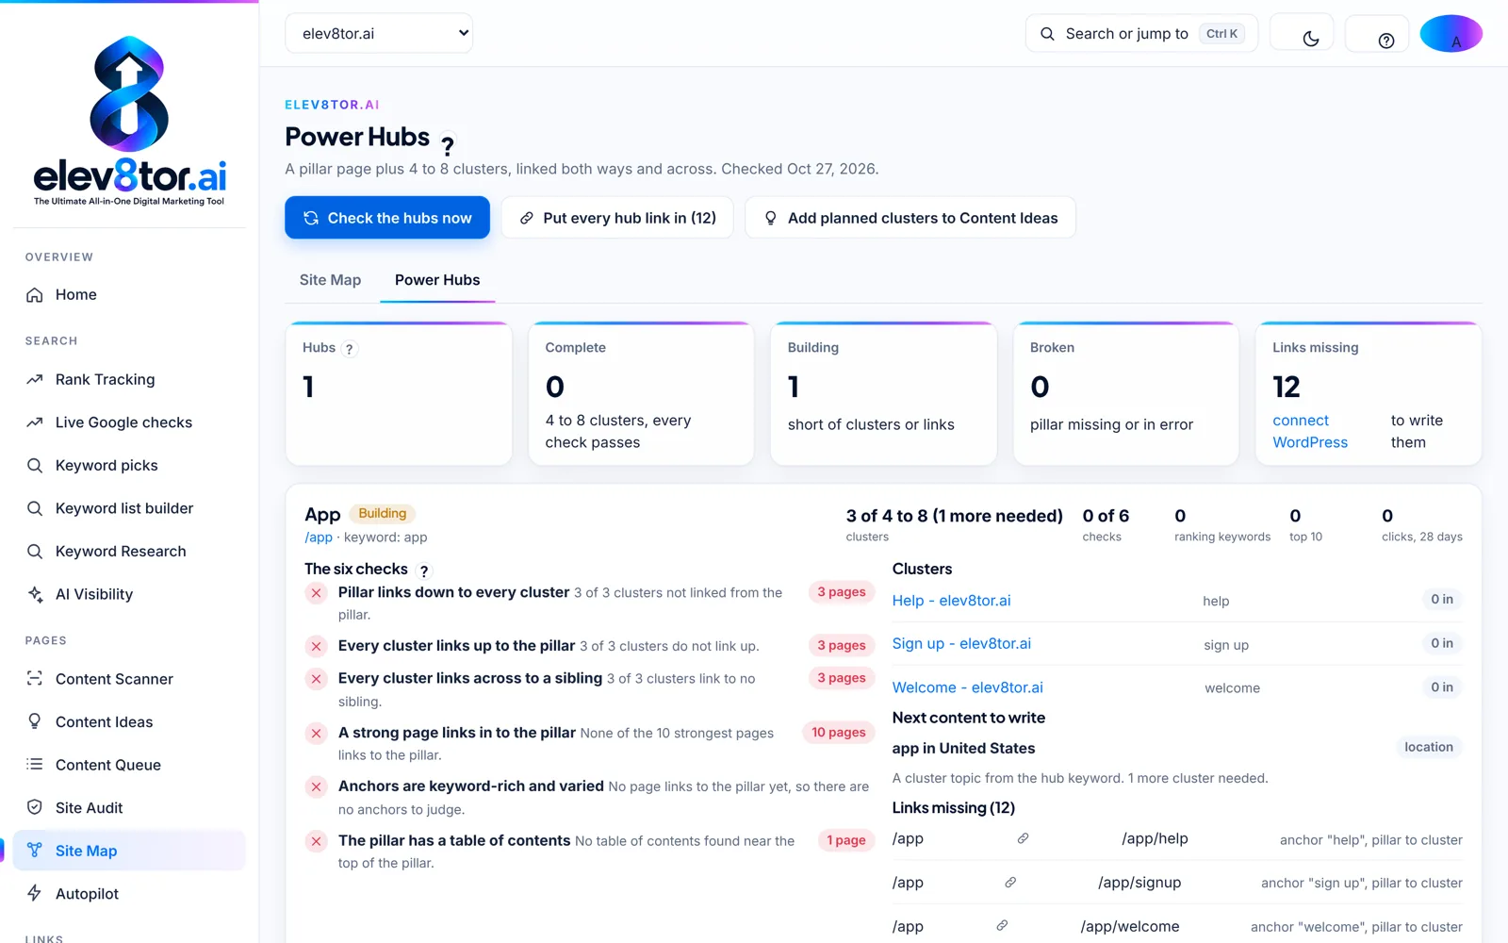Click Put every hub link in (12)
Image resolution: width=1508 pixels, height=943 pixels.
click(x=617, y=218)
